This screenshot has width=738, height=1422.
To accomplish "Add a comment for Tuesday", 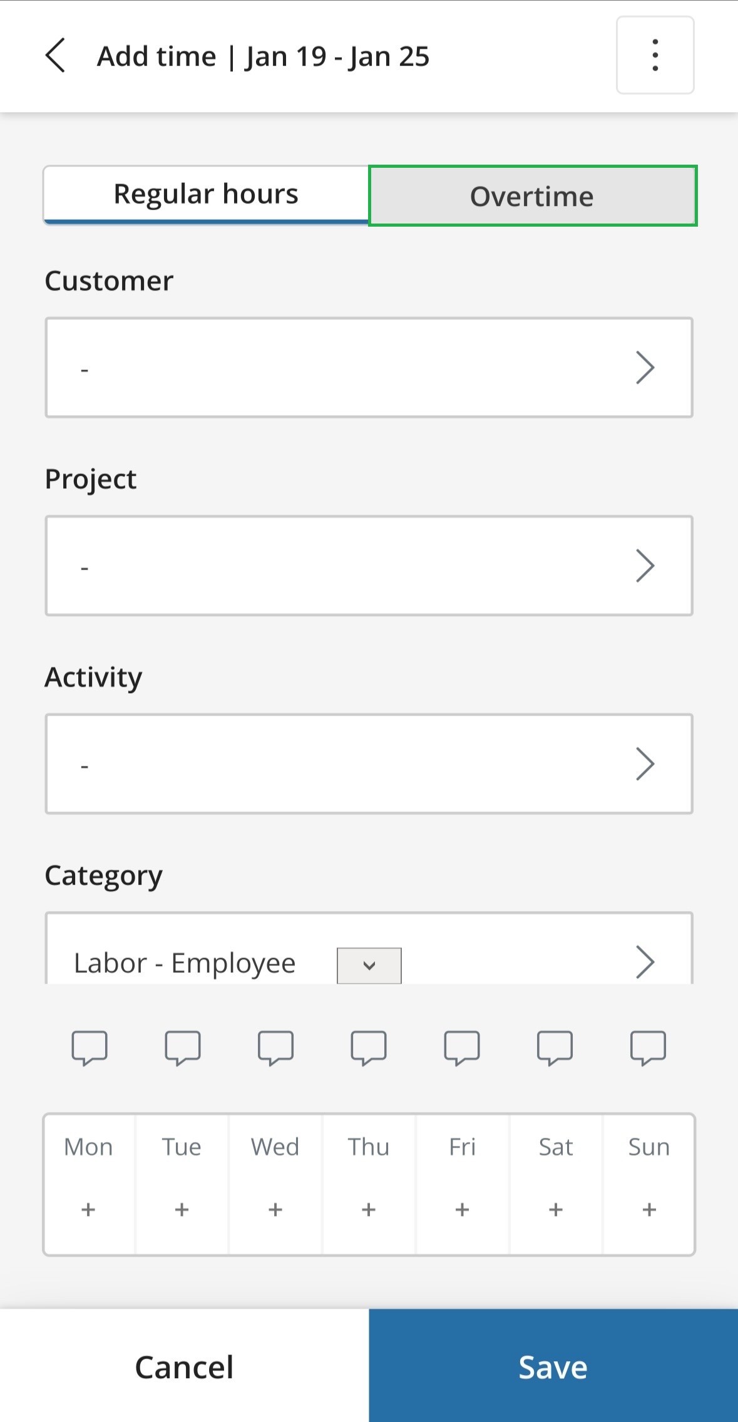I will pyautogui.click(x=183, y=1047).
